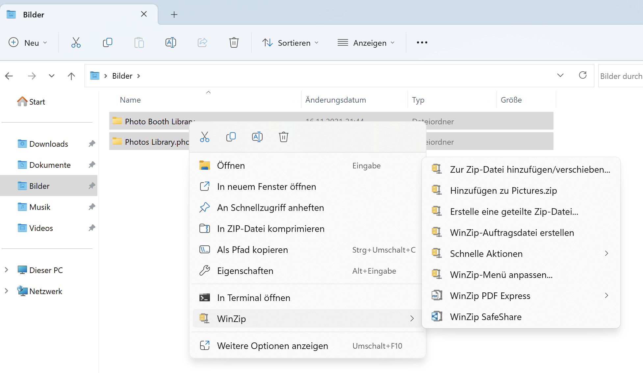
Task: Open Eigenschaften from context menu
Action: [307, 271]
